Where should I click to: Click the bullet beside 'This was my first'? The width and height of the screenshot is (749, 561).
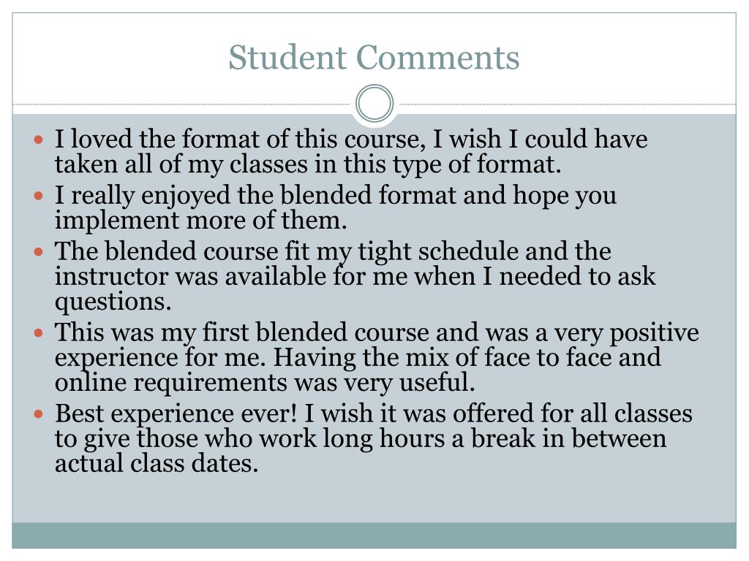tap(39, 332)
